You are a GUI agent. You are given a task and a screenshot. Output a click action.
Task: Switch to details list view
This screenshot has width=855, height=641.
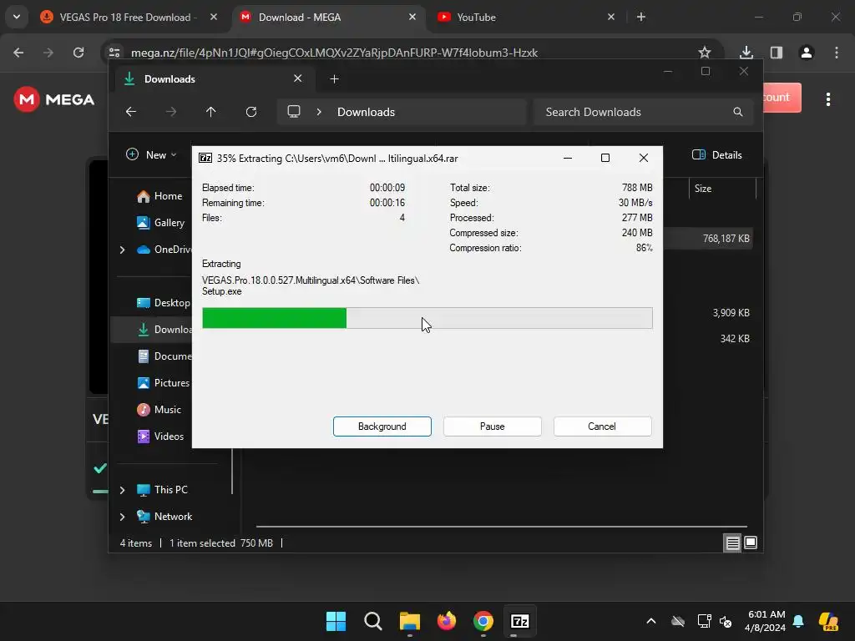[x=732, y=543]
